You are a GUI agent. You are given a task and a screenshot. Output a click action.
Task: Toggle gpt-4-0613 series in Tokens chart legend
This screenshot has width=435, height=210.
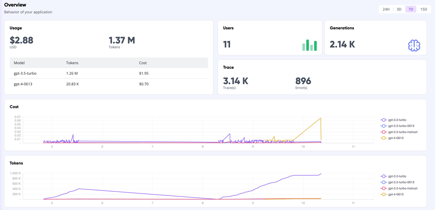tap(396, 194)
